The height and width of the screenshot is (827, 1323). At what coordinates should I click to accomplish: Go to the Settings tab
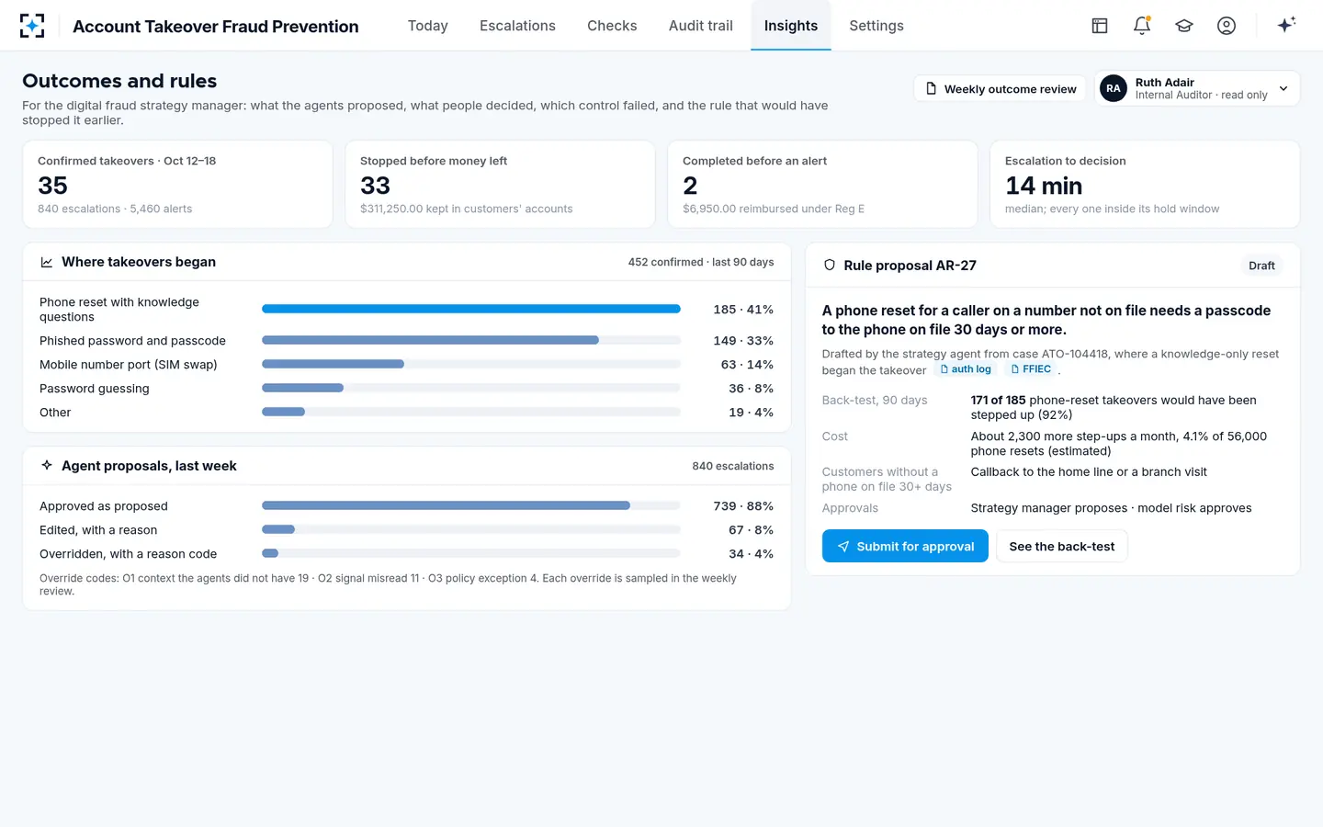click(x=876, y=26)
